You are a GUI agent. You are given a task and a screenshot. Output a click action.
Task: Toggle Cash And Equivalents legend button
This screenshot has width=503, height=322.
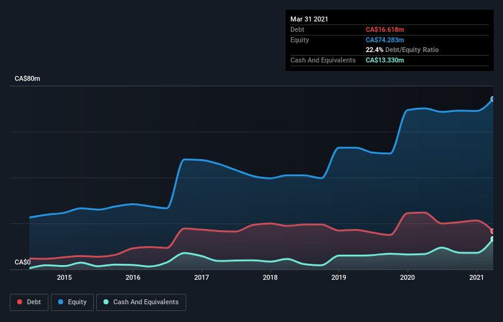click(x=141, y=302)
